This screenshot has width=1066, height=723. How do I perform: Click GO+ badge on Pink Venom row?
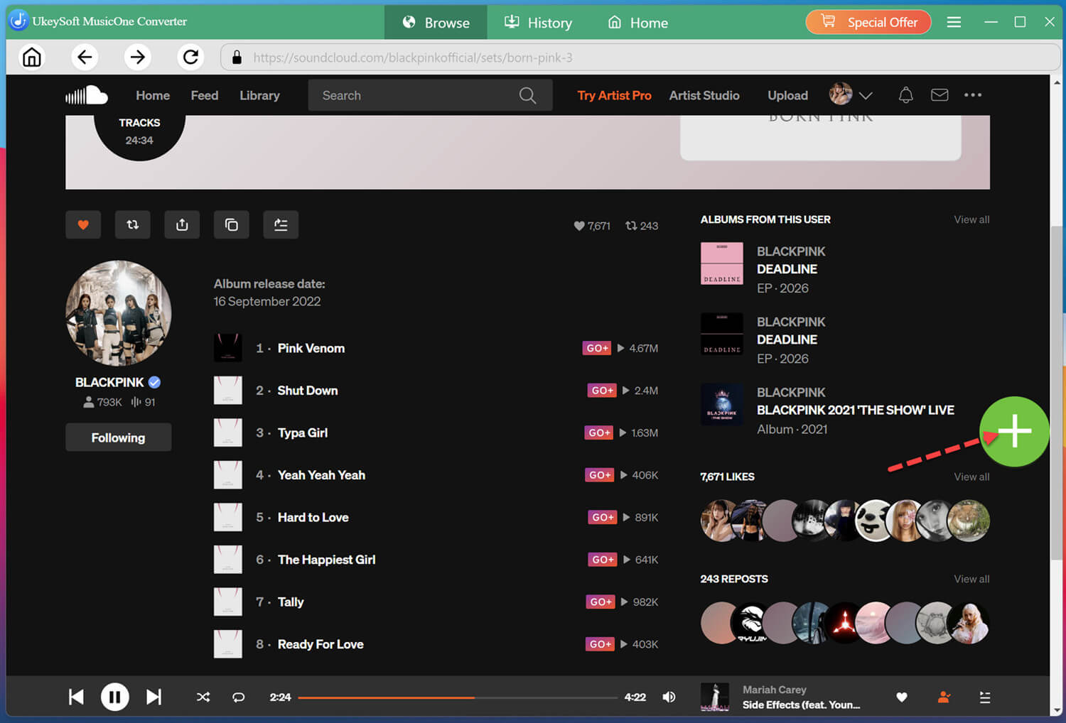tap(597, 348)
